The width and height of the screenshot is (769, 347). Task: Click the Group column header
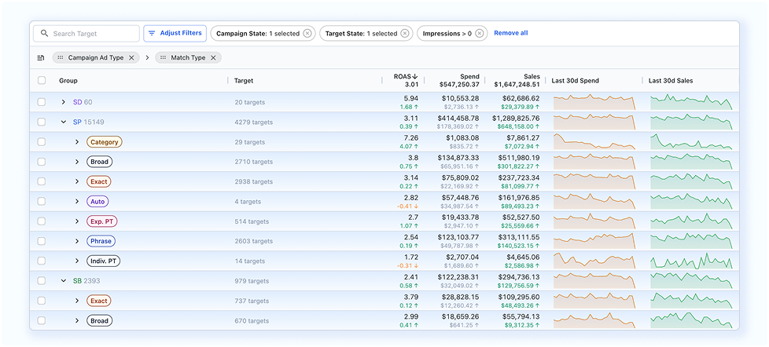tap(68, 81)
